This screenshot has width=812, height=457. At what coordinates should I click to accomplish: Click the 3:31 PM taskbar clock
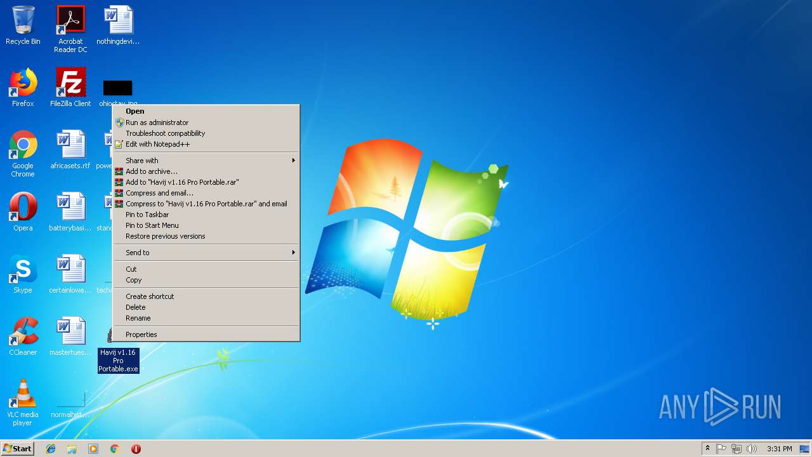pyautogui.click(x=779, y=449)
